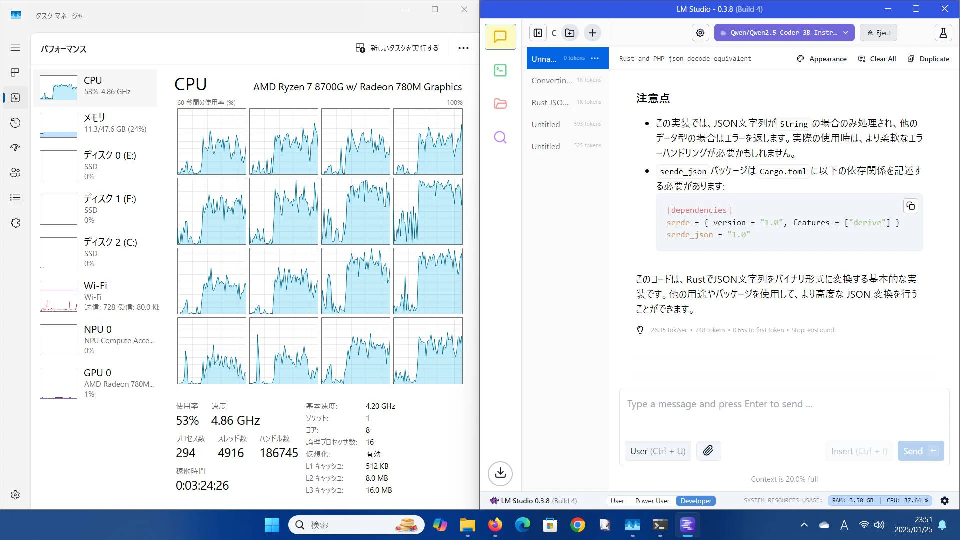Image resolution: width=960 pixels, height=540 pixels.
Task: Open the flask settings panel icon
Action: coord(943,33)
